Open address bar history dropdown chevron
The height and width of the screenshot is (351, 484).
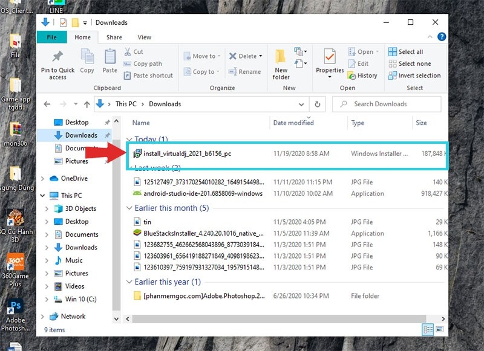(x=301, y=105)
